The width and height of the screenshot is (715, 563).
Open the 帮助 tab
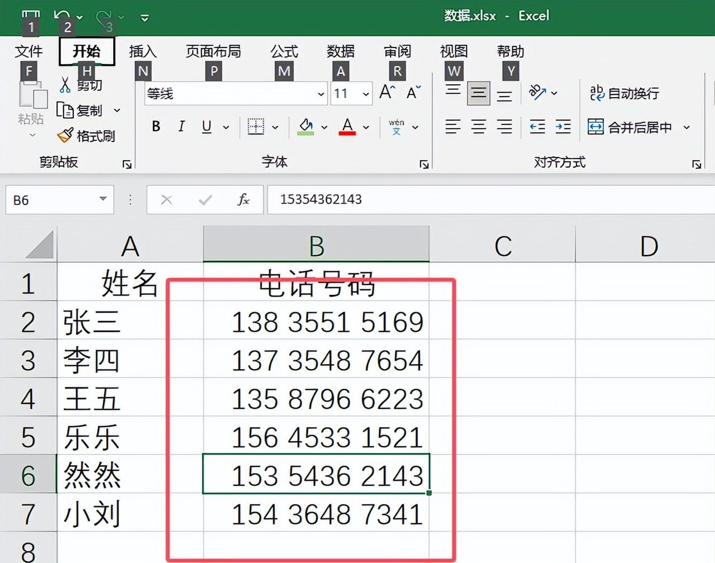click(x=511, y=51)
